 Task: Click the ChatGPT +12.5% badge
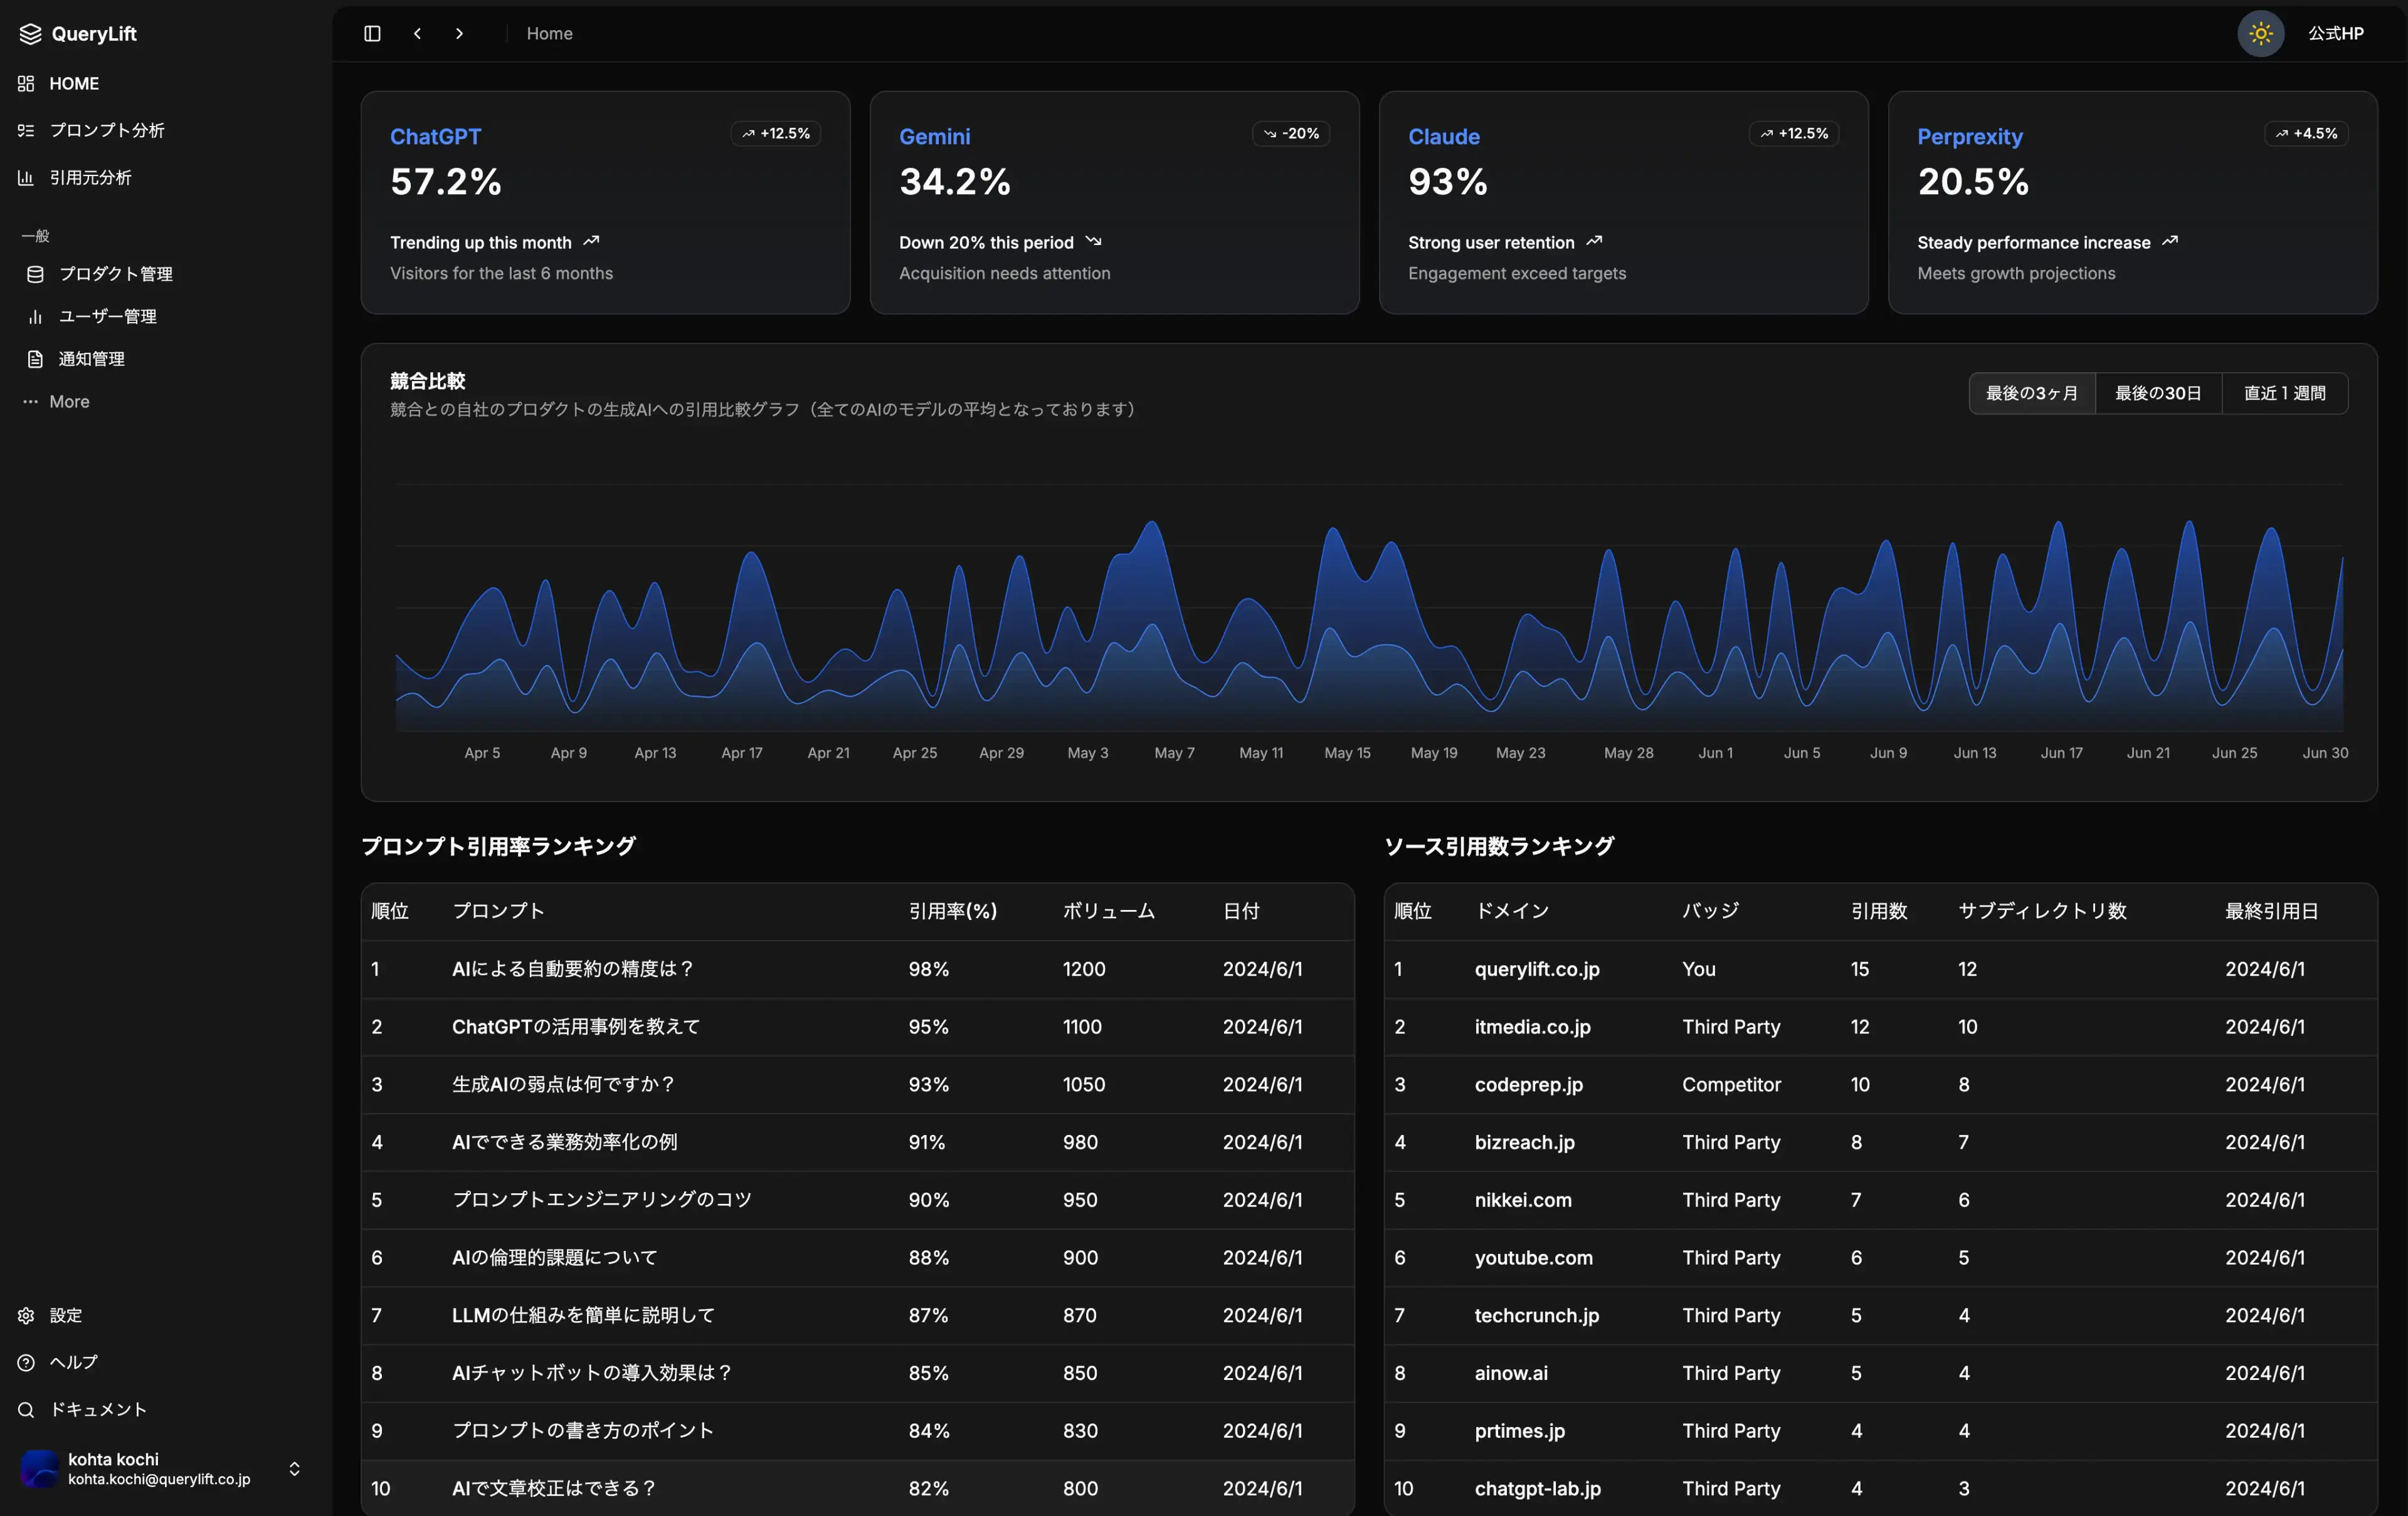(x=775, y=133)
